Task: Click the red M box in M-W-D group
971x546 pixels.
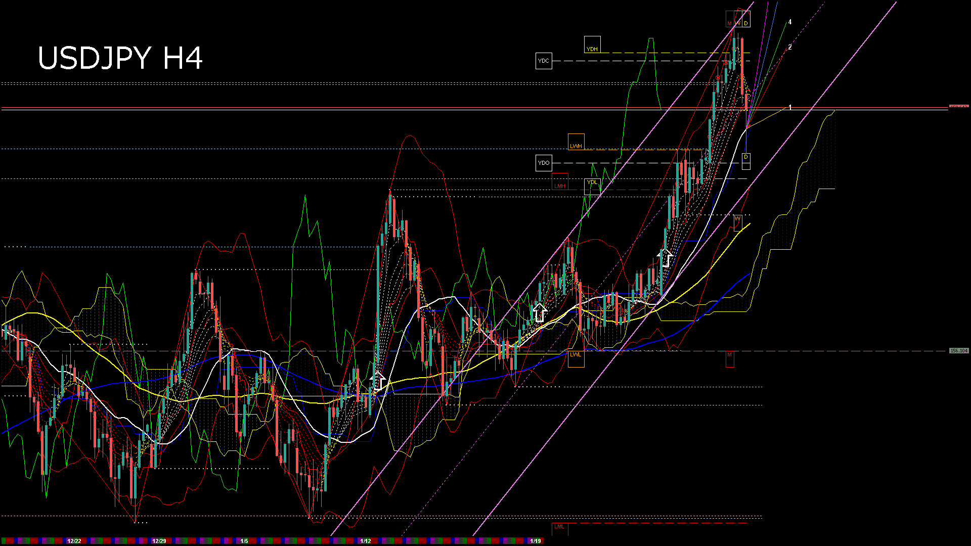Action: [x=730, y=20]
